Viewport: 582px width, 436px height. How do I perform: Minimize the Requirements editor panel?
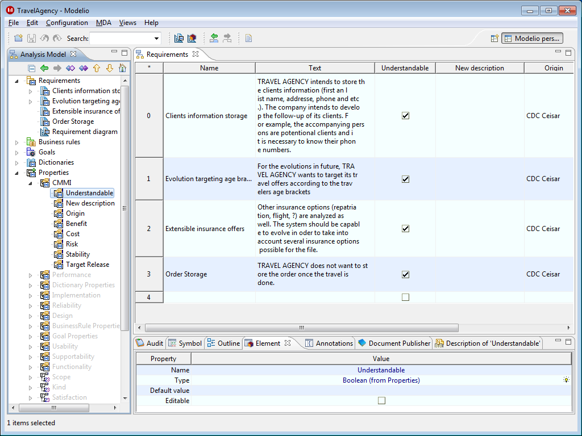[x=558, y=52]
